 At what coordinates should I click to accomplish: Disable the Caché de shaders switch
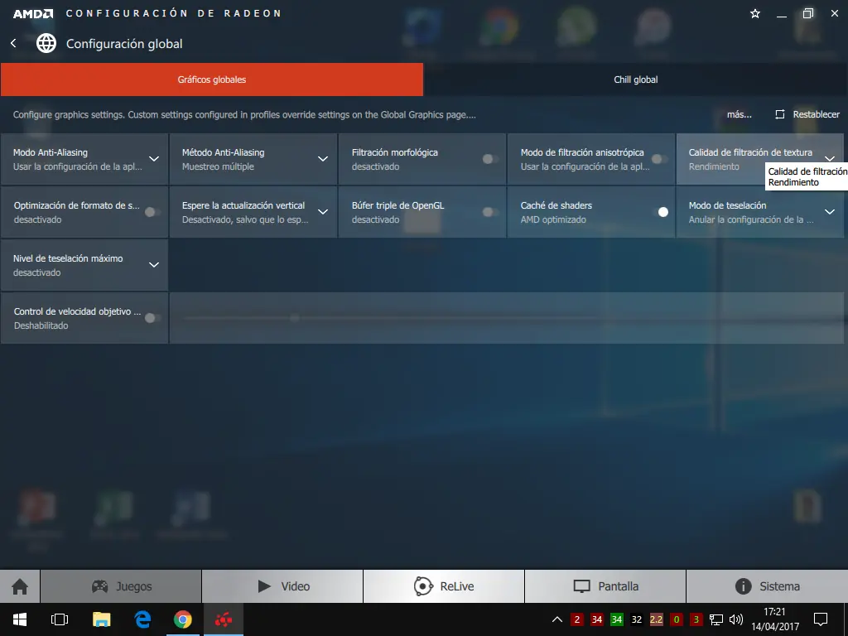(660, 212)
